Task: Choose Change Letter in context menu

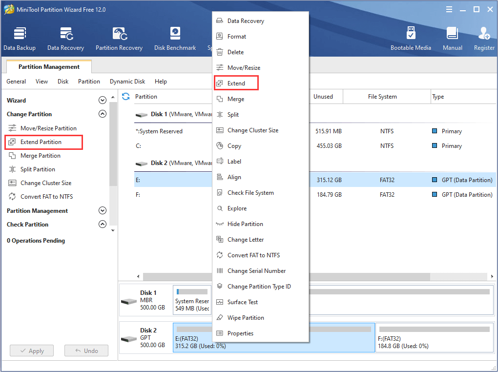Action: (260, 240)
